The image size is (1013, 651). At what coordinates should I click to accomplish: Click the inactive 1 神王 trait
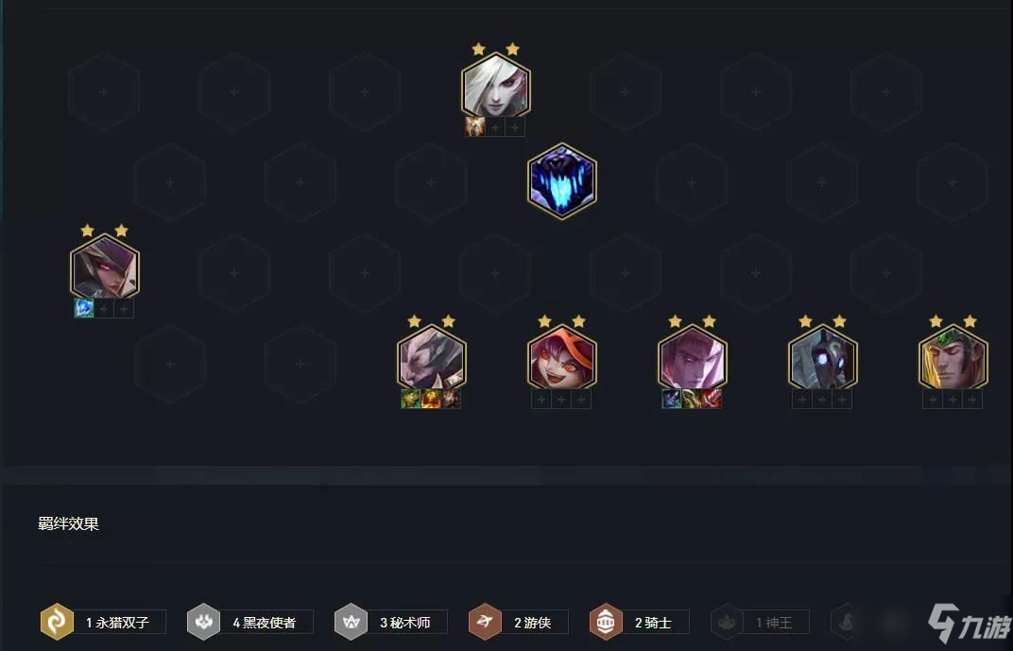click(761, 622)
